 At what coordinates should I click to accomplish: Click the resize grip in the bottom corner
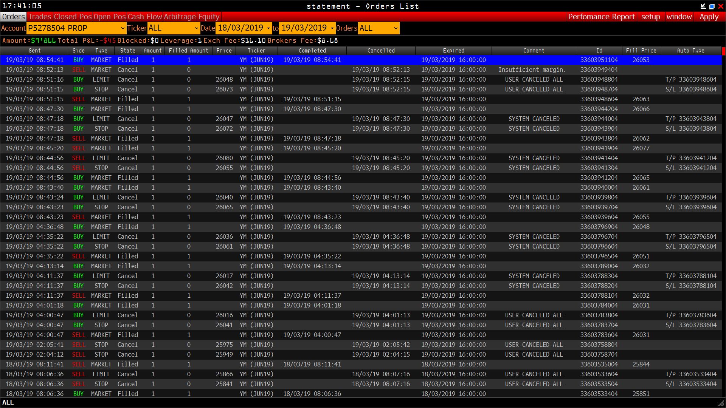pos(721,403)
